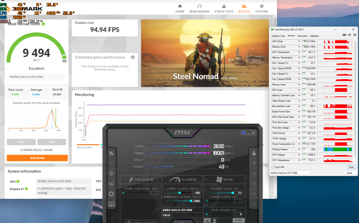The width and height of the screenshot is (359, 223).
Task: Click Steel Nomad benchmark thumbnail image
Action: tap(205, 53)
